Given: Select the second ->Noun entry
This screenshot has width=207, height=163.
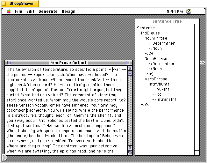Looking at the screenshot, I should pos(155,69).
